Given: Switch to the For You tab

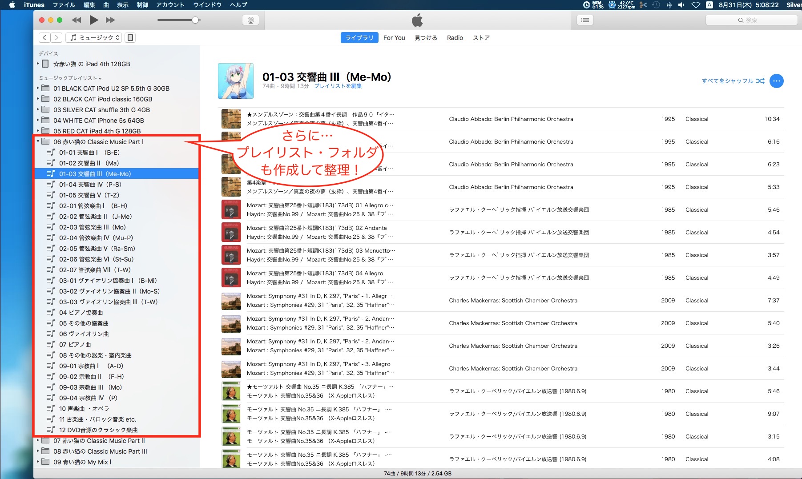Looking at the screenshot, I should click(394, 38).
